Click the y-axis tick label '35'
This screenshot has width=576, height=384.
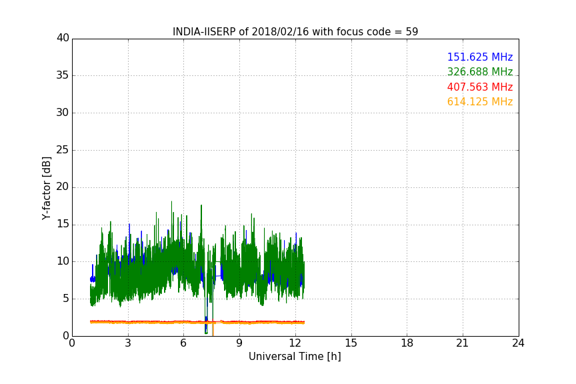[x=63, y=75]
